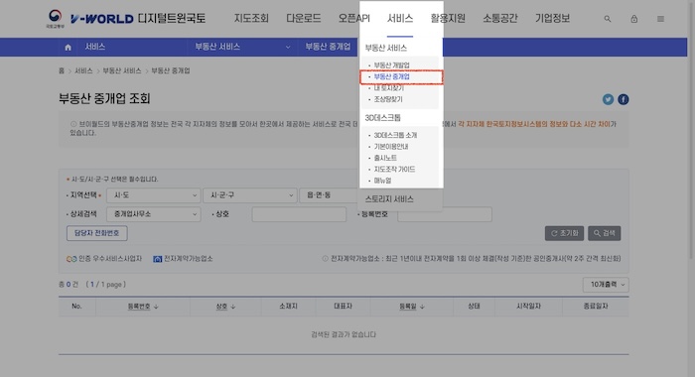
Task: Open the 시·군·구 dropdown
Action: point(250,195)
